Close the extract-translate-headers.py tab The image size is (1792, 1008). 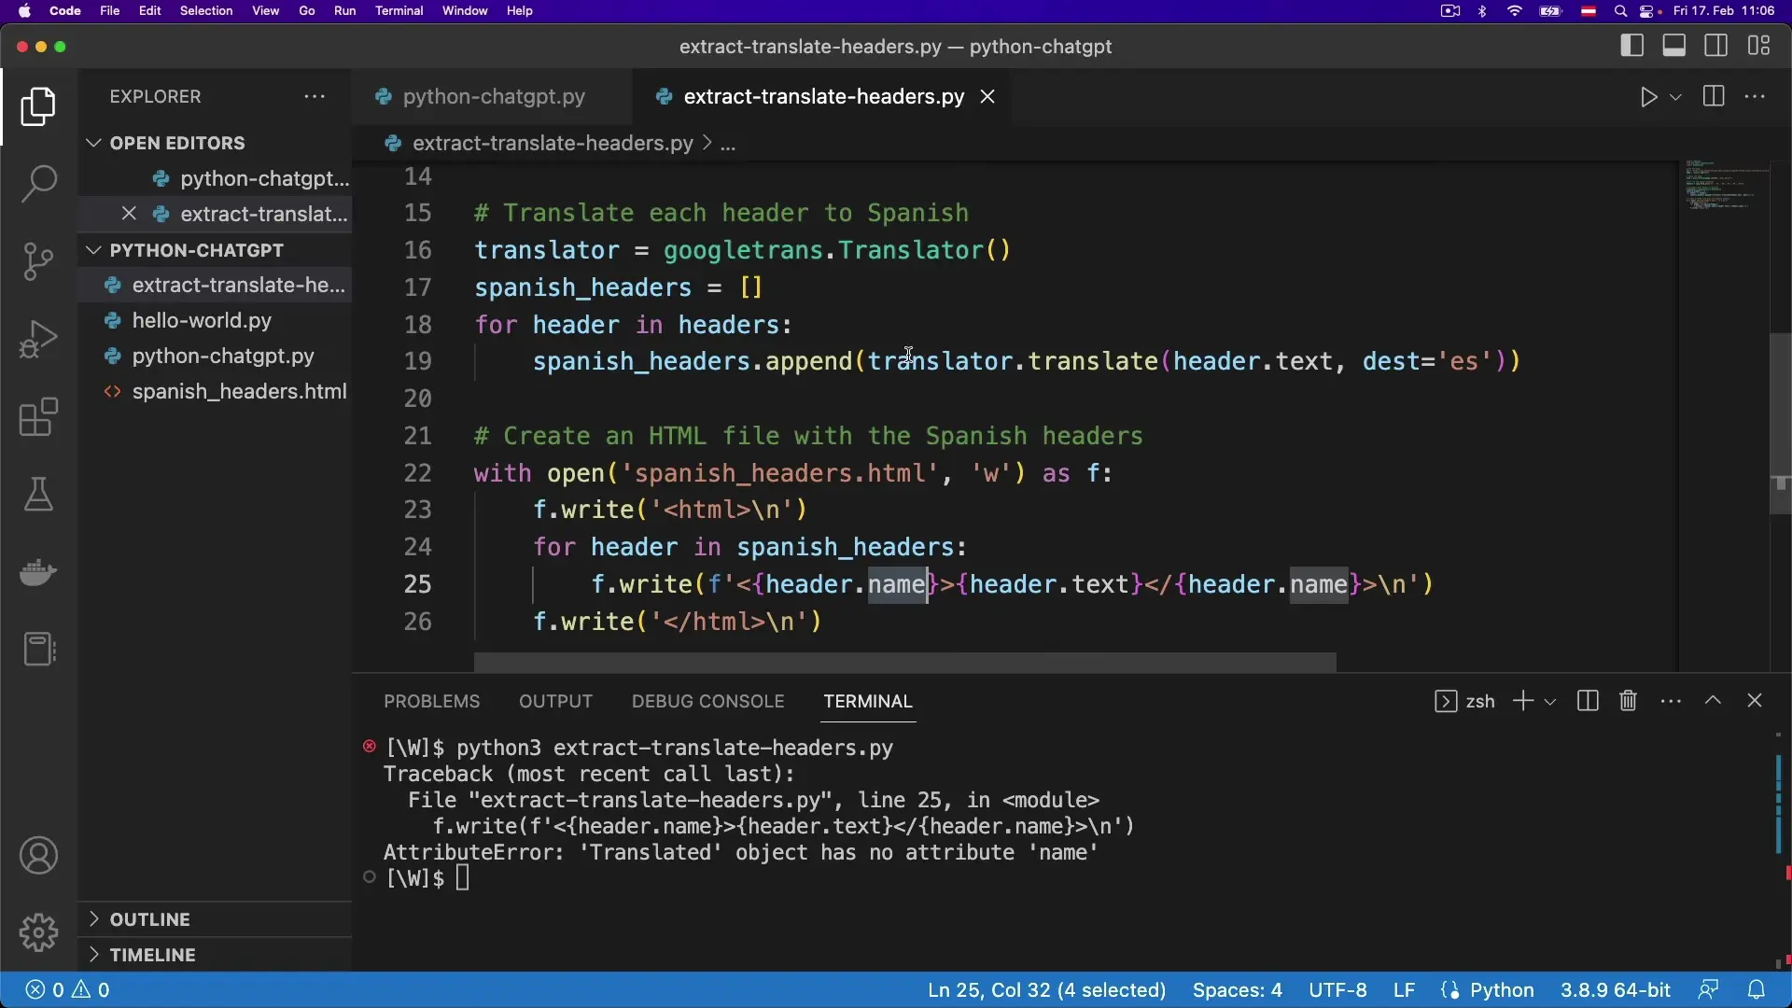click(x=987, y=97)
